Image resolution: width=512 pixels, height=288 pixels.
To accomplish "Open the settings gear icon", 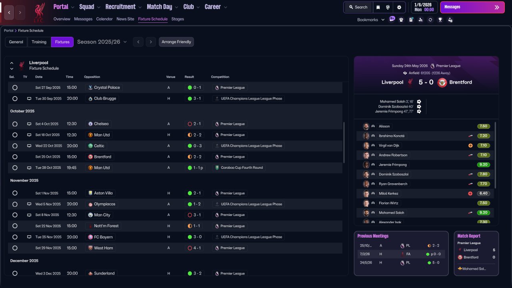I will tap(399, 7).
